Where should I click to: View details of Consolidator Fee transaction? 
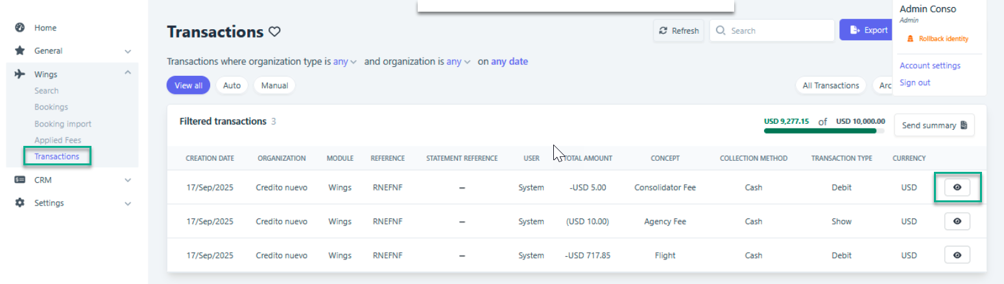click(957, 187)
